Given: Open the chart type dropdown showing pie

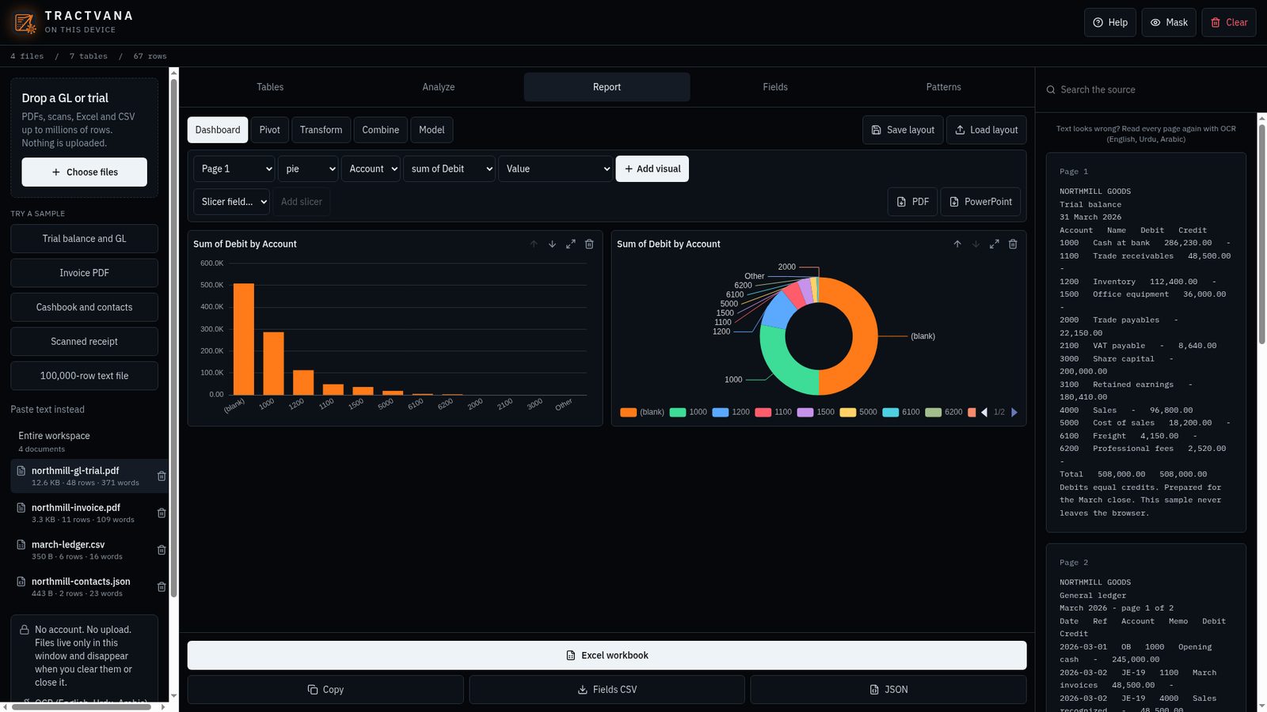Looking at the screenshot, I should 308,169.
